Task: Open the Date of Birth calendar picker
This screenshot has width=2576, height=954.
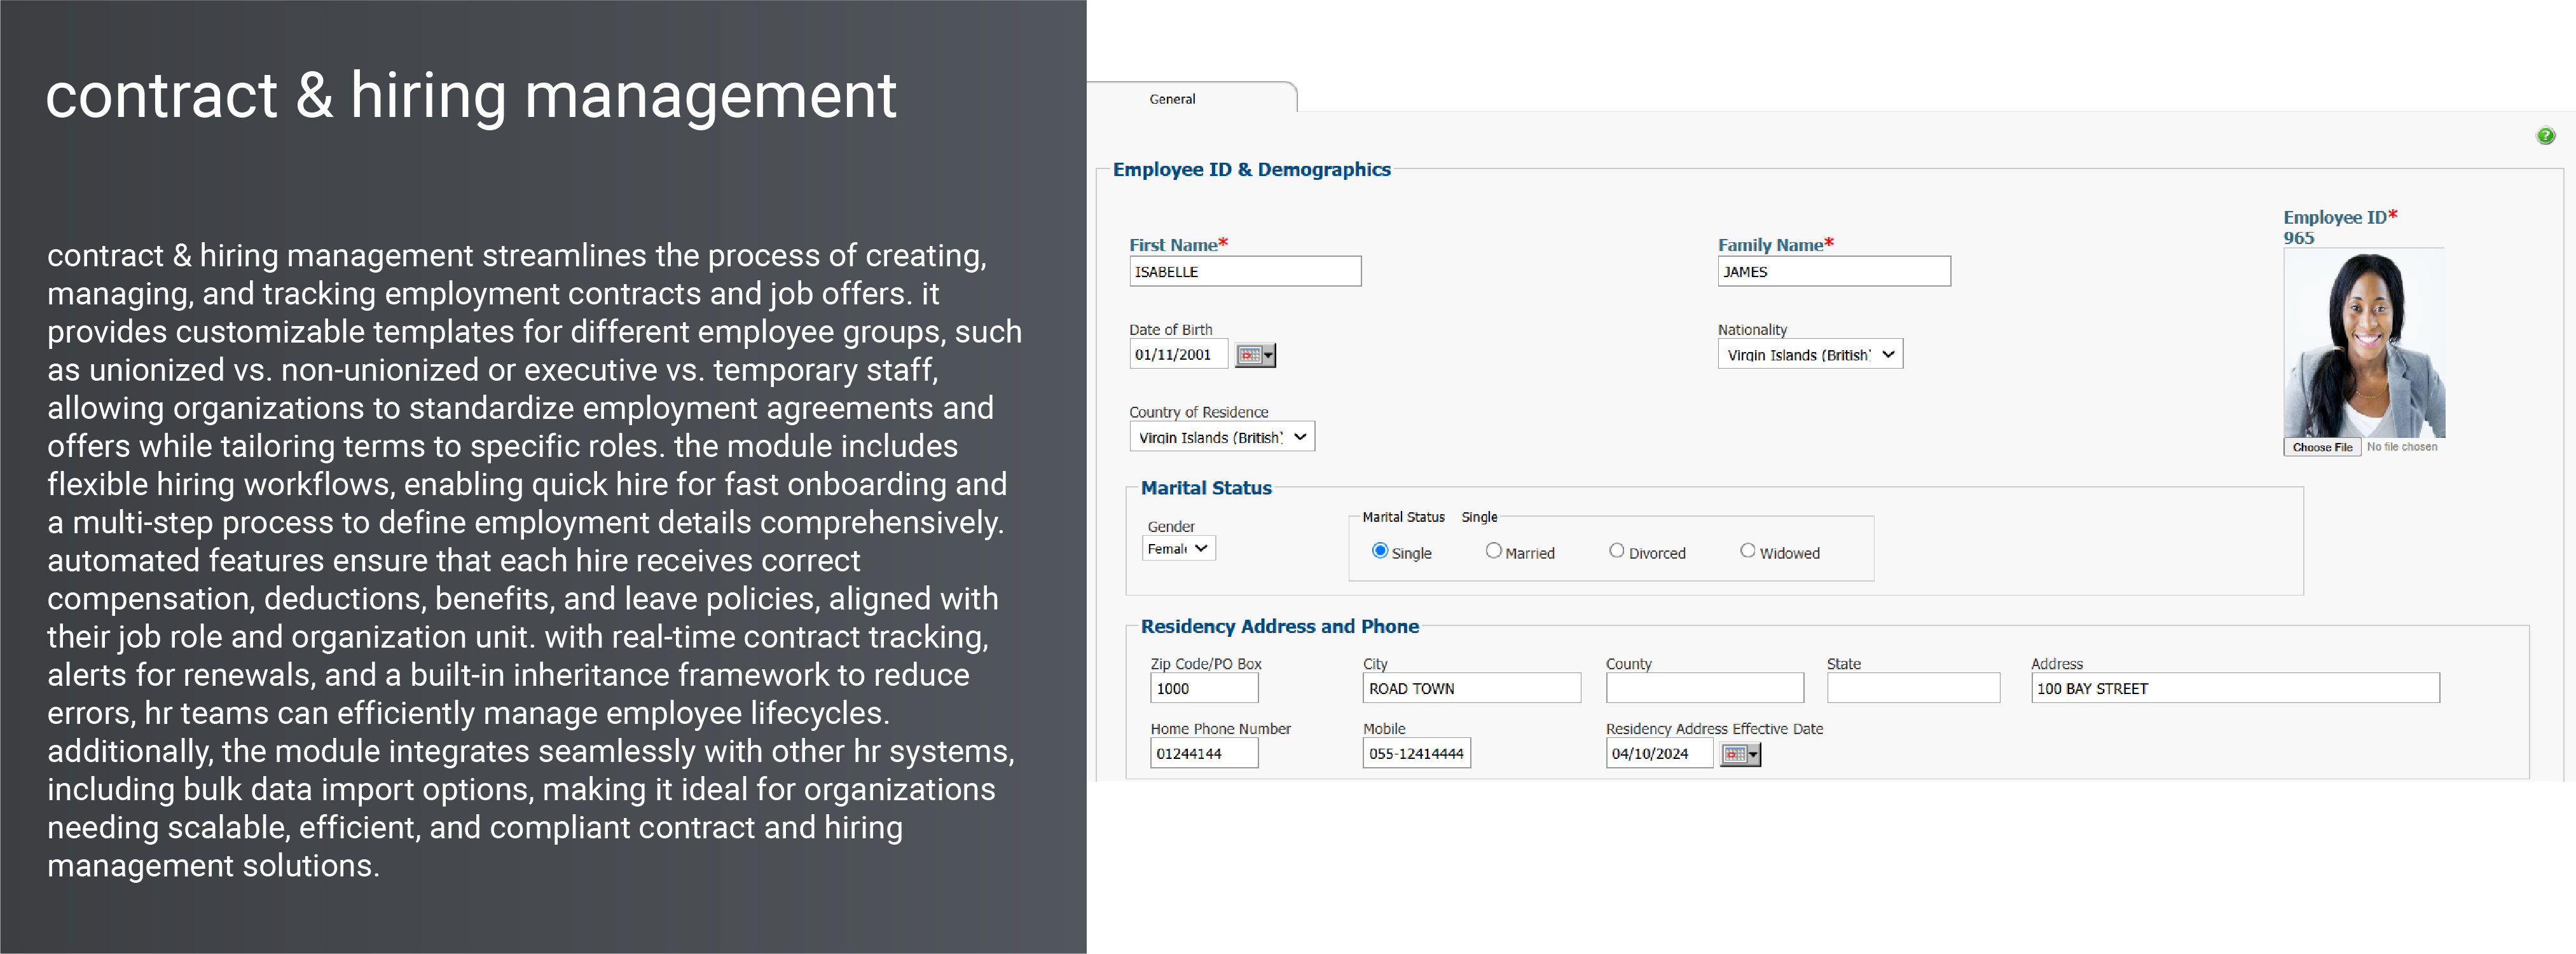Action: (1255, 355)
